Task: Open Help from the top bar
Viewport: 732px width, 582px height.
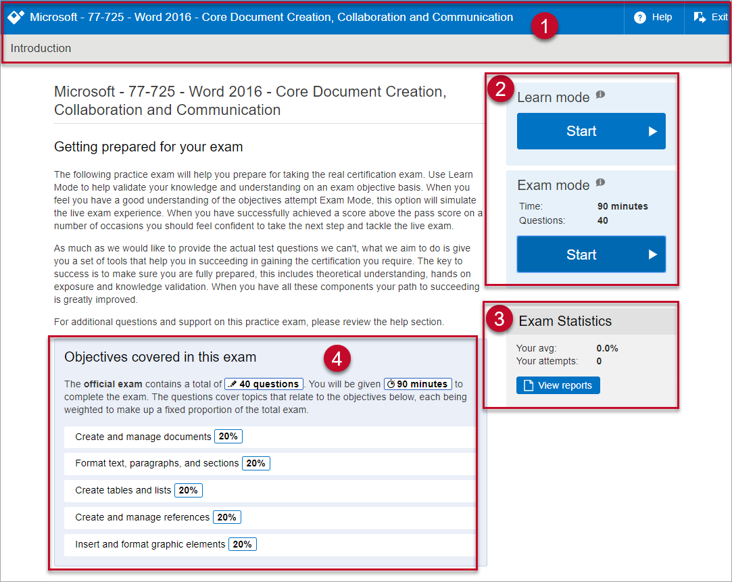Action: [x=653, y=18]
